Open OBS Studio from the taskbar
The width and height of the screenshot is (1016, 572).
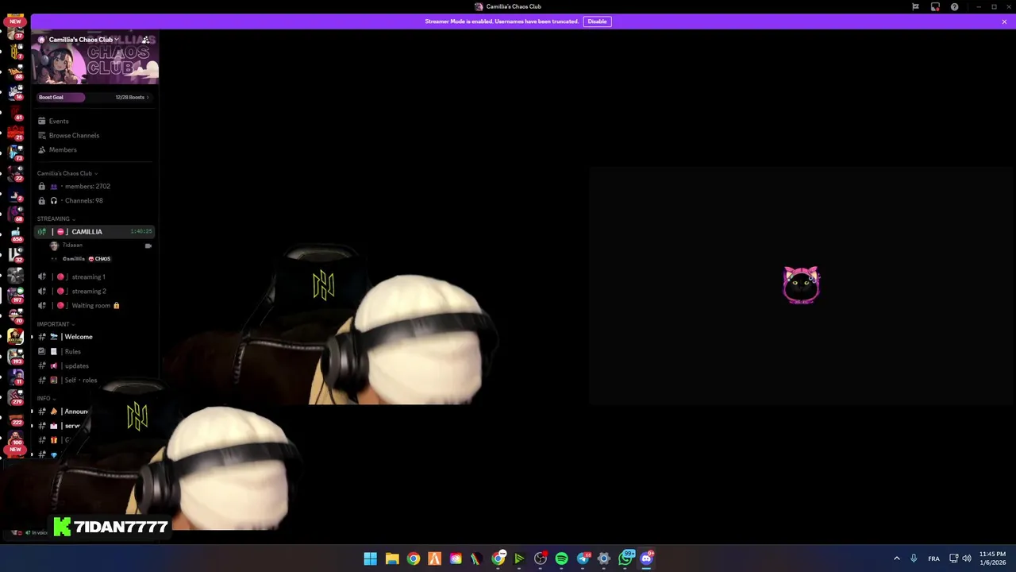[541, 558]
